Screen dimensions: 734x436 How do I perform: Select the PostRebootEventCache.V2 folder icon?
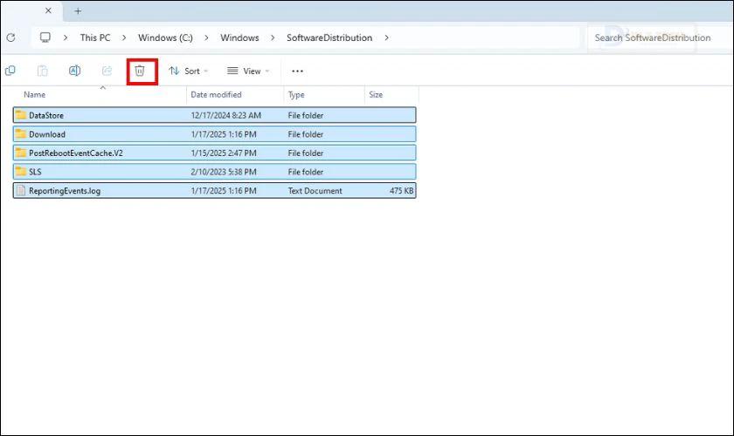(x=21, y=153)
